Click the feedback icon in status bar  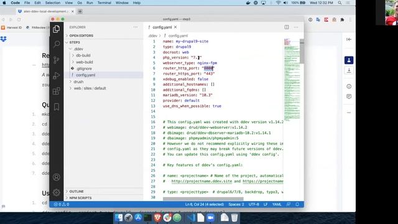289,204
